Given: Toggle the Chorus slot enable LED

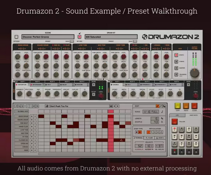Looking at the screenshot, I should pos(112,85).
